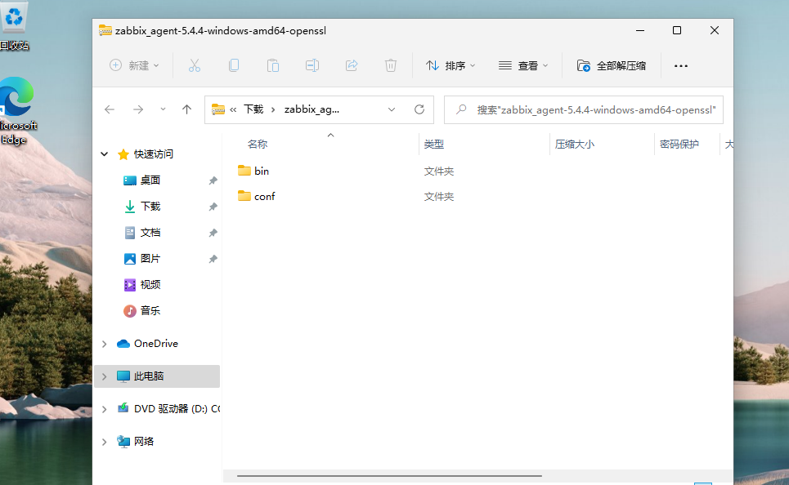Open the 查看 (View) dropdown

(x=523, y=66)
